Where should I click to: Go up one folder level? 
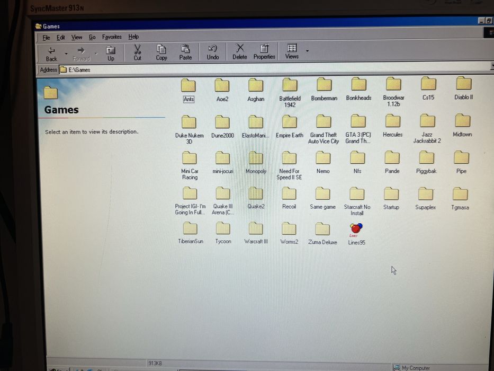tap(111, 54)
